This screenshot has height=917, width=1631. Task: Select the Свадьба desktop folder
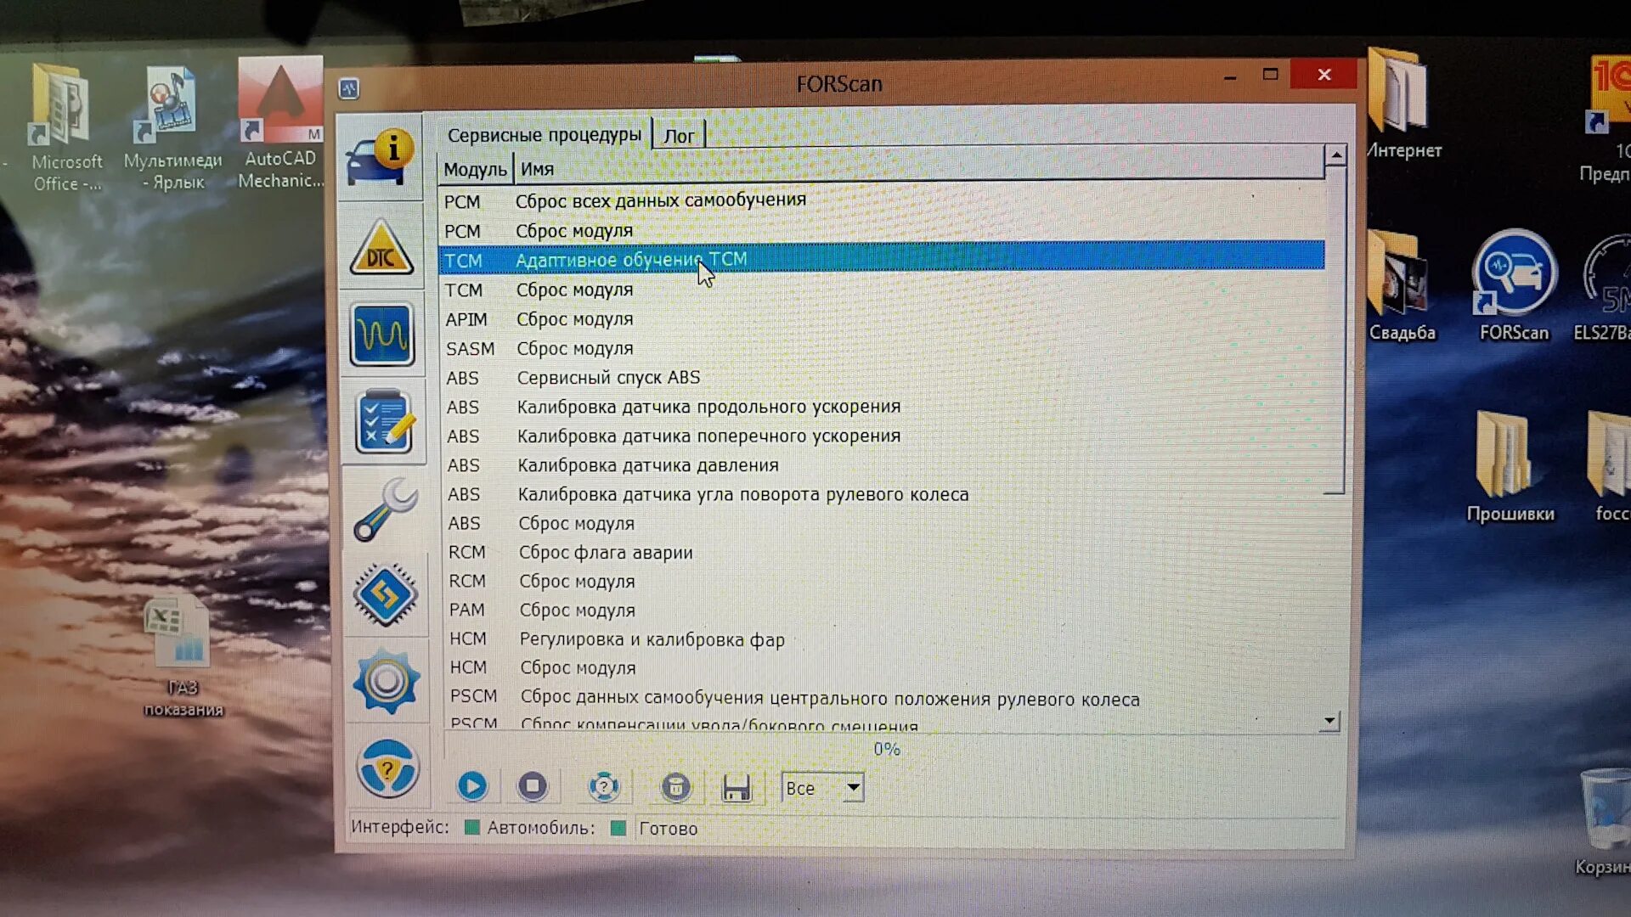point(1401,286)
